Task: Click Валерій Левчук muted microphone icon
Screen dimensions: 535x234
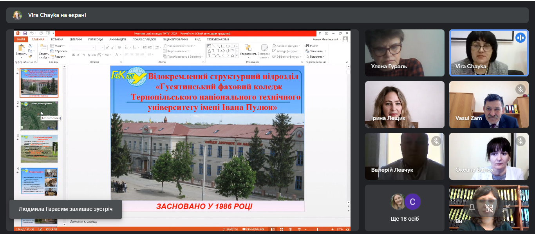Action: [x=436, y=141]
